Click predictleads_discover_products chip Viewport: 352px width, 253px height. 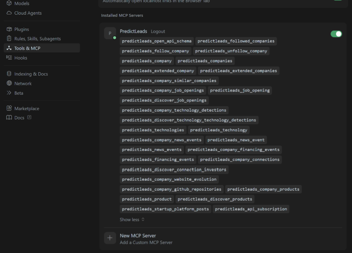tap(215, 199)
